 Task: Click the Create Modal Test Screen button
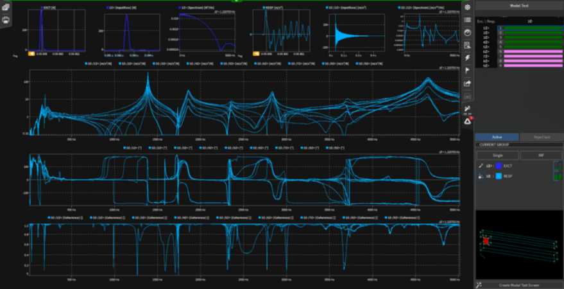click(x=519, y=285)
